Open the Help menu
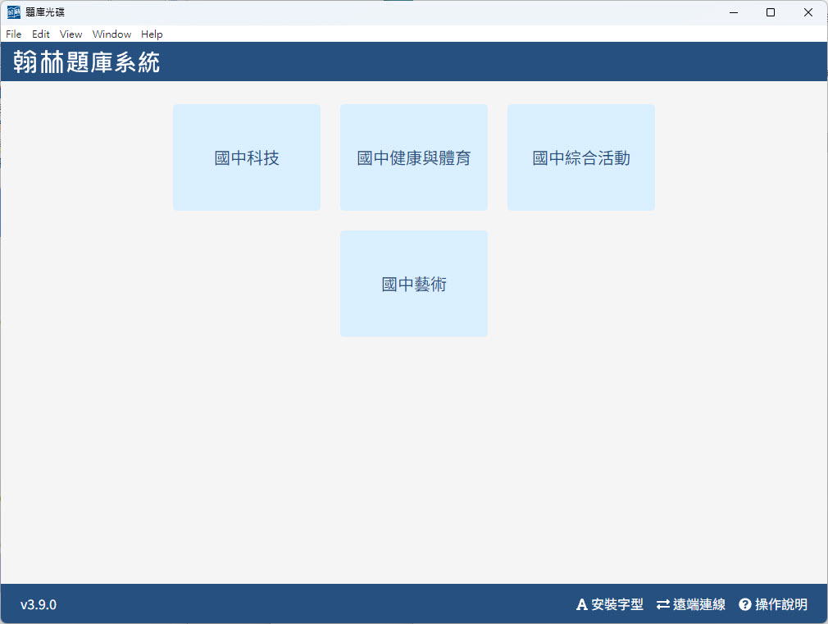The image size is (828, 624). point(152,34)
